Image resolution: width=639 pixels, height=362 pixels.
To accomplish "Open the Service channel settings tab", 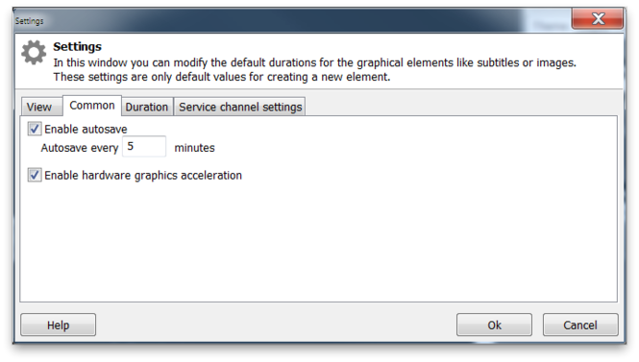I will click(x=240, y=107).
